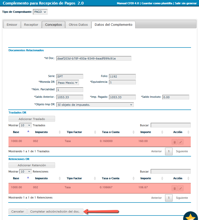Image resolution: width=199 pixels, height=220 pixels.
Task: Click the Guardar como plantilla link
Action: (x=157, y=3)
